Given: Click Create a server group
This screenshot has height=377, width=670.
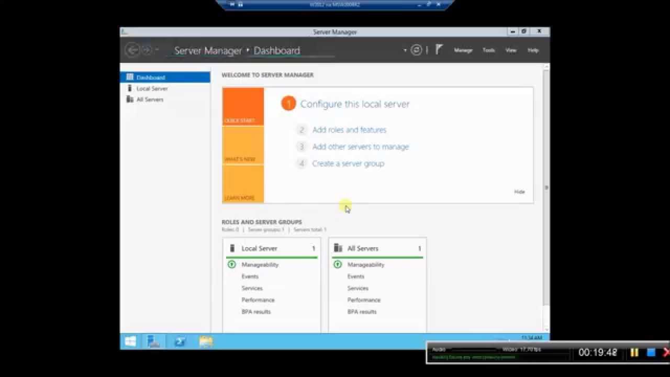Looking at the screenshot, I should click(x=348, y=163).
